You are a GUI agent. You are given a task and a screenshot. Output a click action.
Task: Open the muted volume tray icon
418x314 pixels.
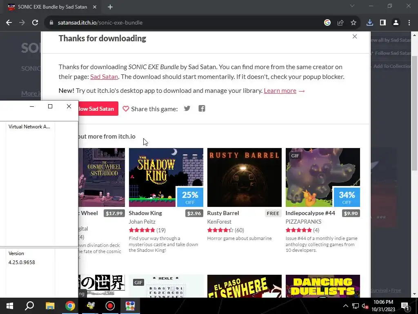pyautogui.click(x=365, y=306)
